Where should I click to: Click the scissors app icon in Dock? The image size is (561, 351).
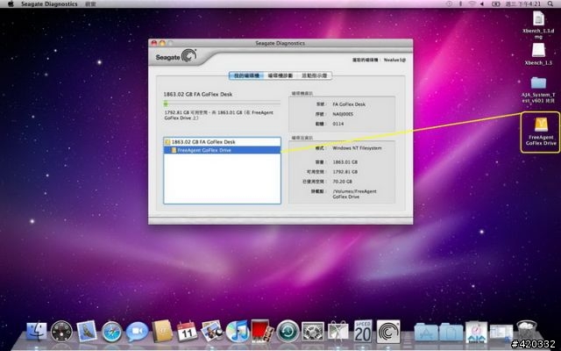click(x=337, y=331)
